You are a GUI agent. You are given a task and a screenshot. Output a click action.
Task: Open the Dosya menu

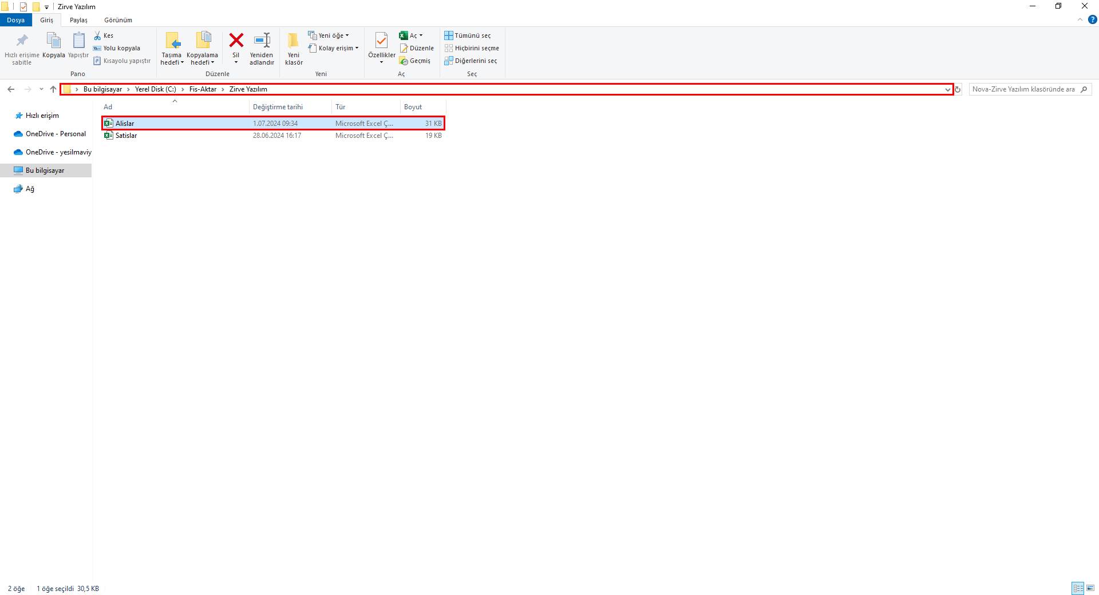click(x=15, y=20)
